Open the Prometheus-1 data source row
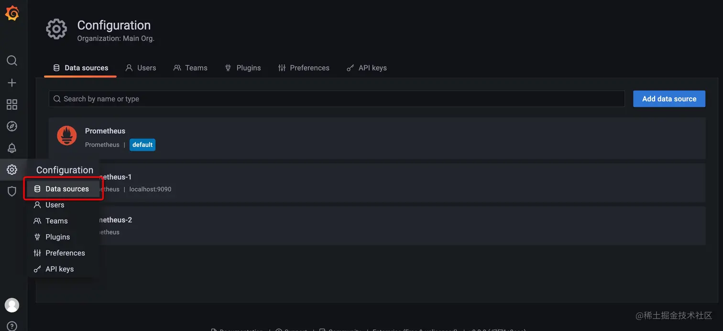Screen dimensions: 723x331 point(377,183)
